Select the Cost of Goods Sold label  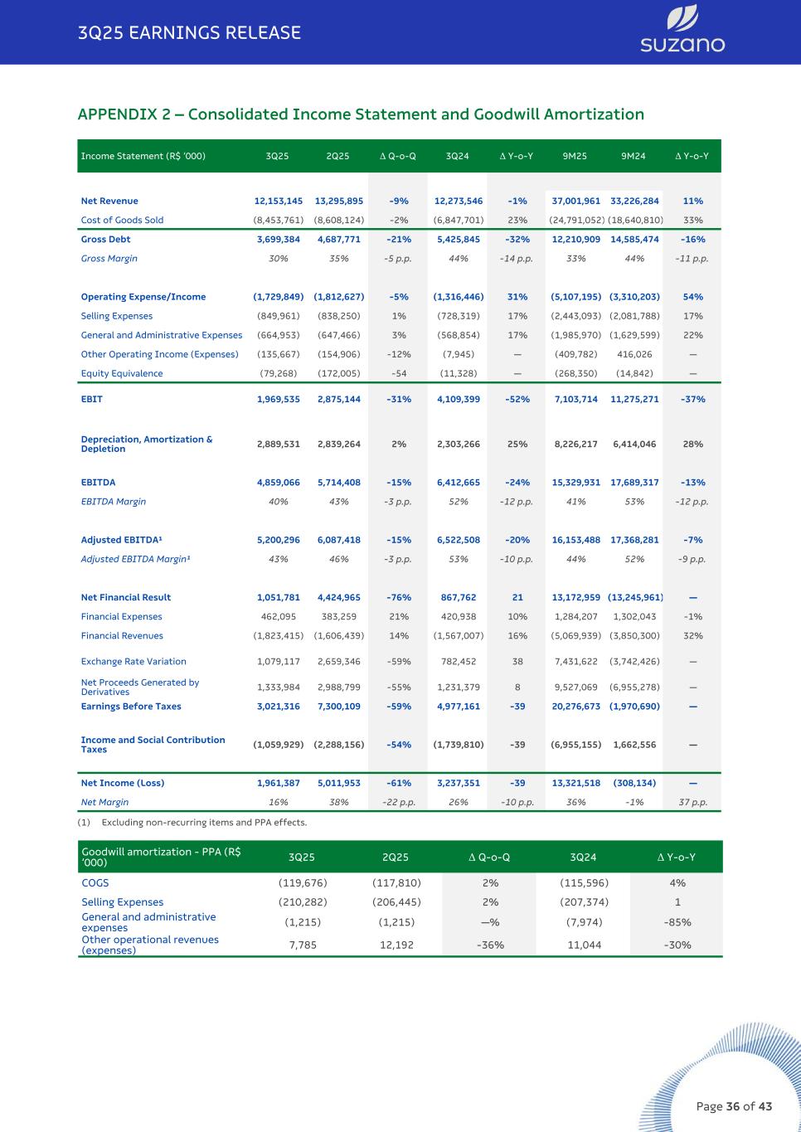pos(122,220)
